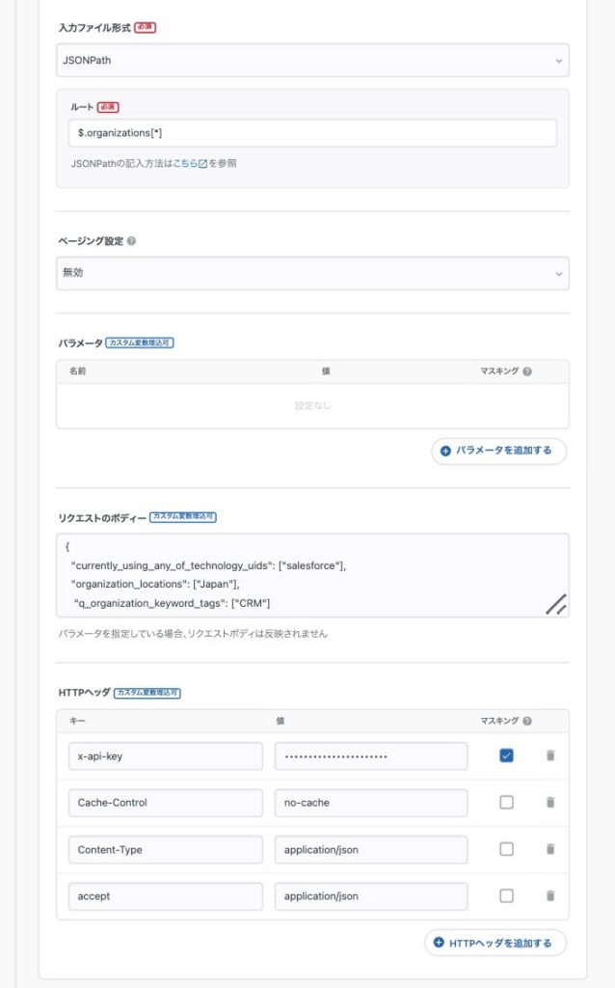Screen dimensions: 615x988
Task: Click help icon next to ページング設定
Action: point(131,241)
